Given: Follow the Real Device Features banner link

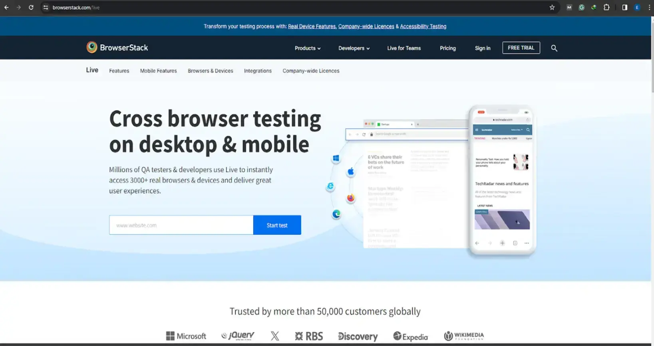Looking at the screenshot, I should coord(312,26).
